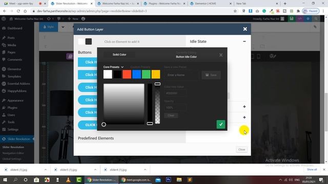This screenshot has width=328, height=184.
Task: Open Templates in WordPress sidebar
Action: pos(14,76)
